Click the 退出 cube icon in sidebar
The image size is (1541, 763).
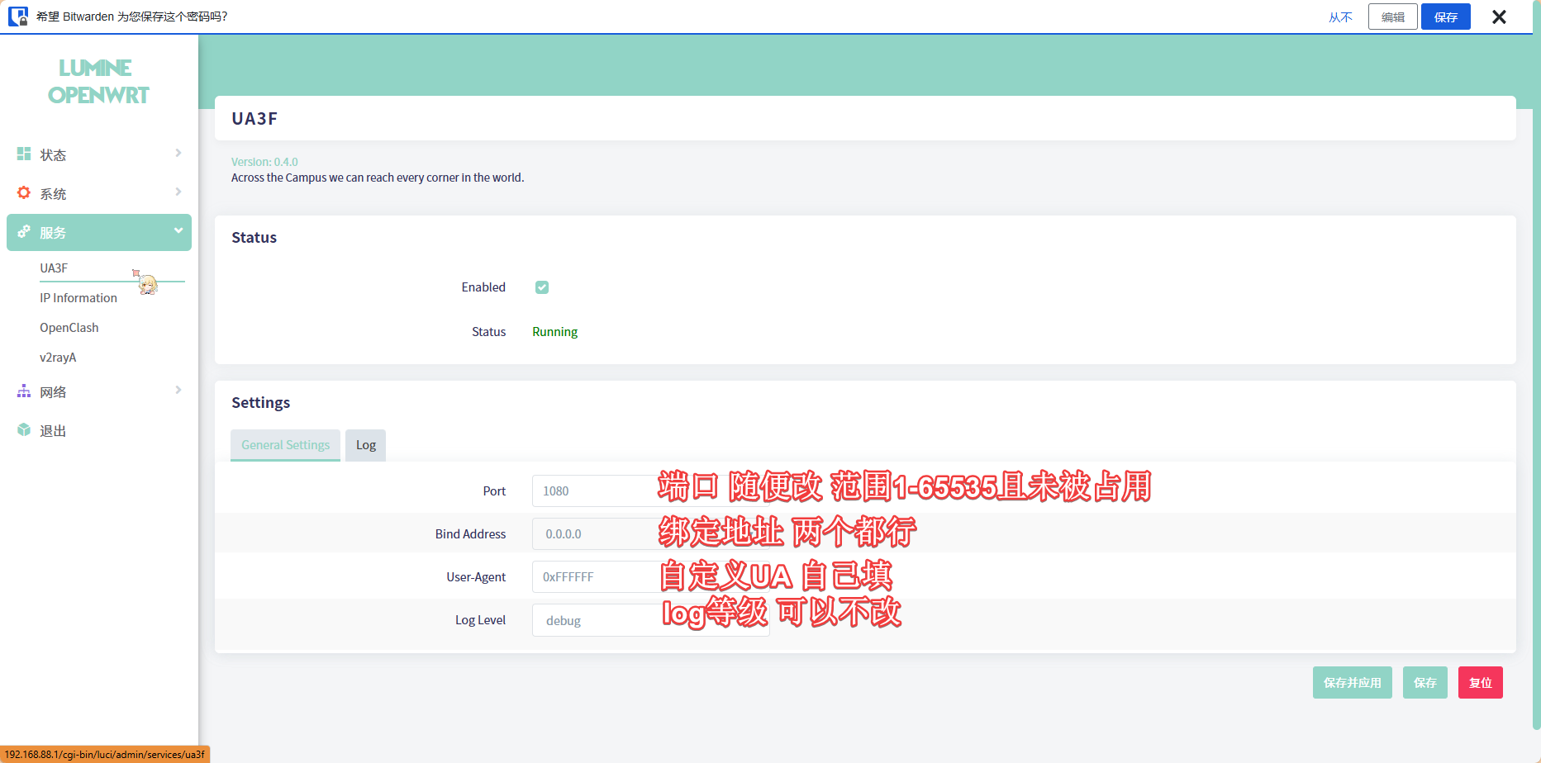24,430
